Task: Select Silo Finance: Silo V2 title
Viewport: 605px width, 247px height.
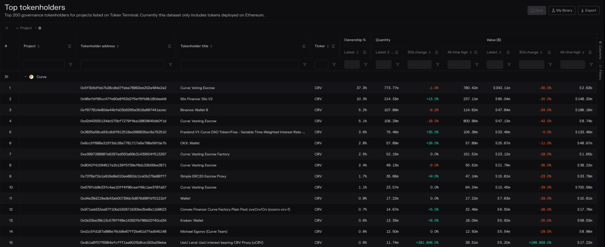Action: point(197,99)
